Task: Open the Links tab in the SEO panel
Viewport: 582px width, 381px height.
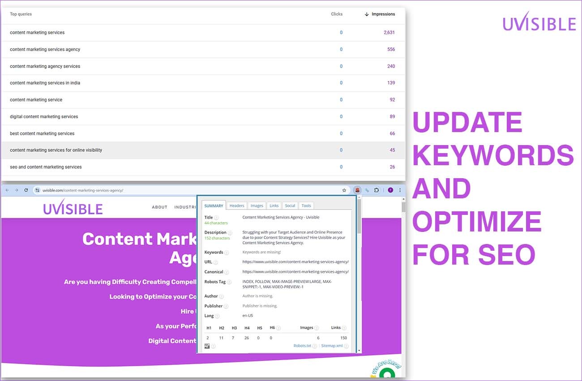Action: click(x=274, y=205)
